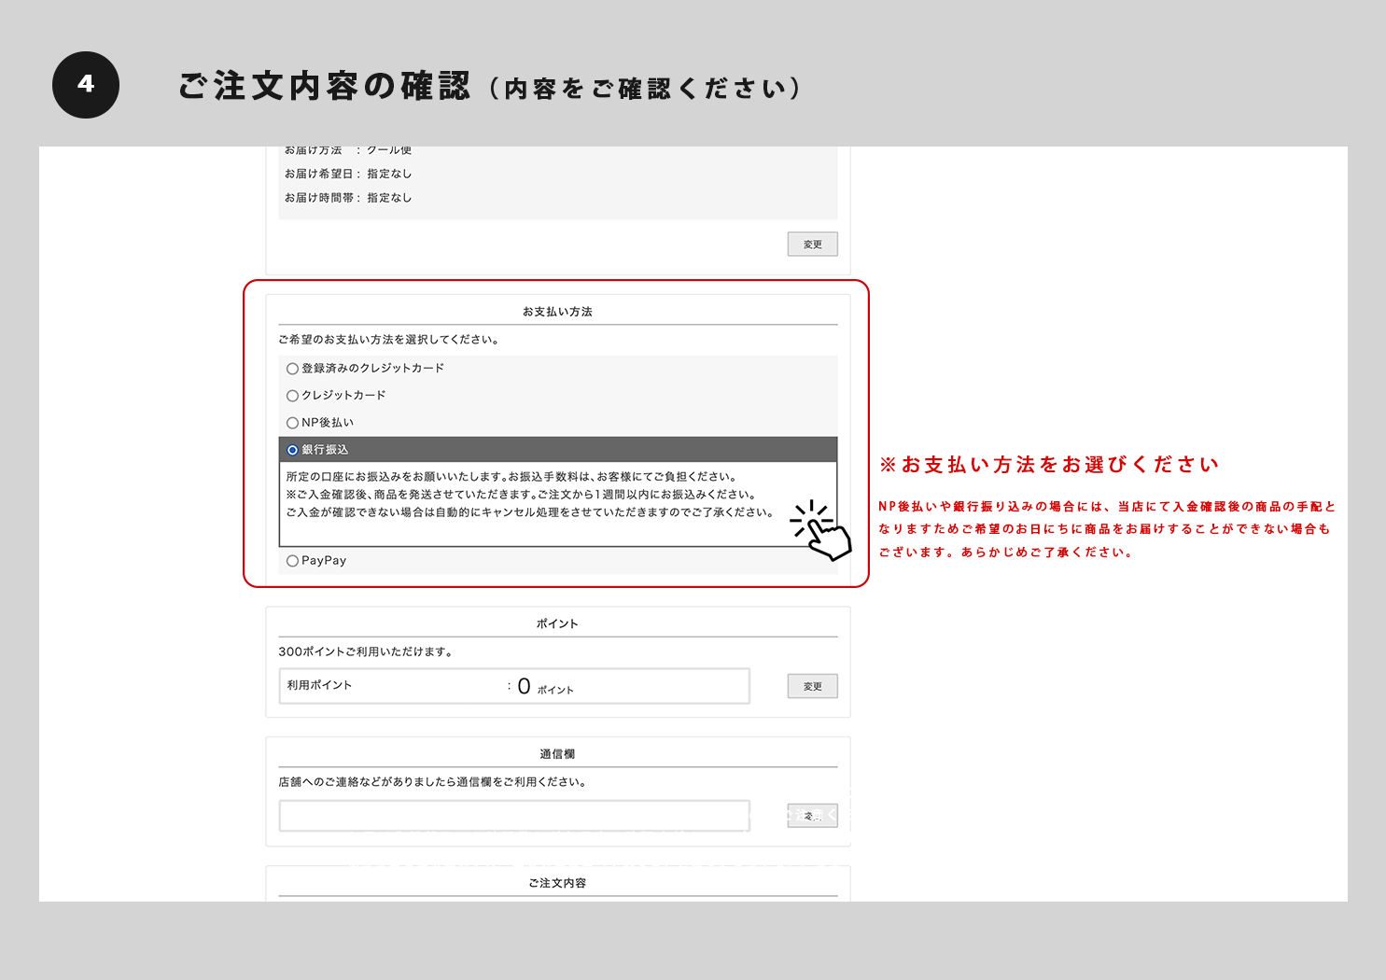Viewport: 1386px width, 980px height.
Task: Select 銀行振込 payment radio
Action: pos(292,450)
